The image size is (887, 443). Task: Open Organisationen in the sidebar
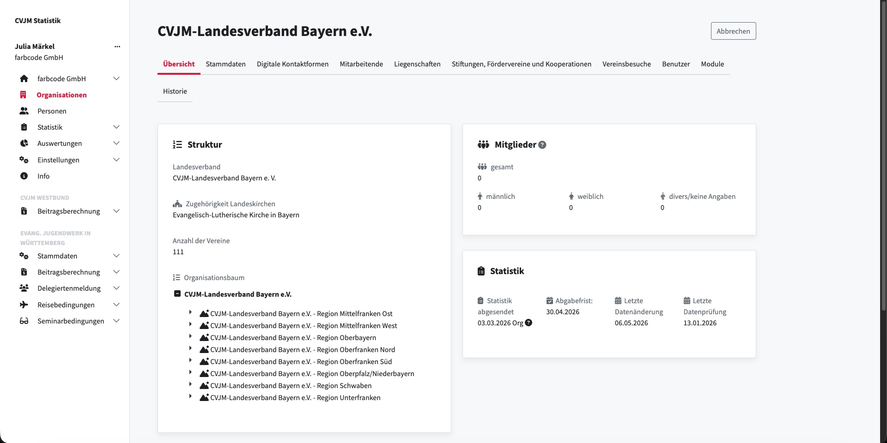coord(61,95)
